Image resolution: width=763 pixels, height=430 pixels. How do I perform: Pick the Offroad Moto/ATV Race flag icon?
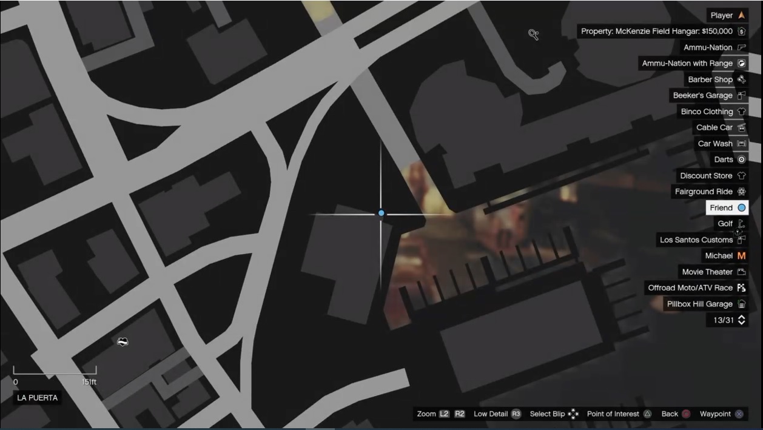741,288
